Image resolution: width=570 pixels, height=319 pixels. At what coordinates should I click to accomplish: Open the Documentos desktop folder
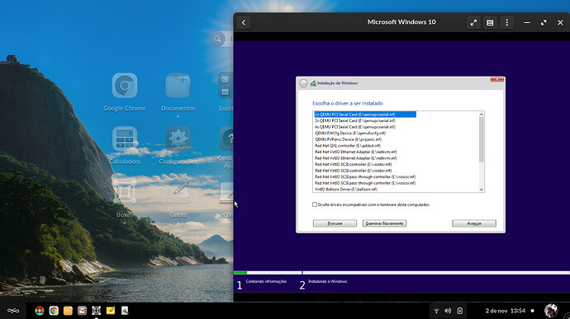point(178,86)
